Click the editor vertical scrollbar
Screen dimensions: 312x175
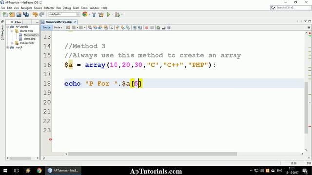point(306,107)
